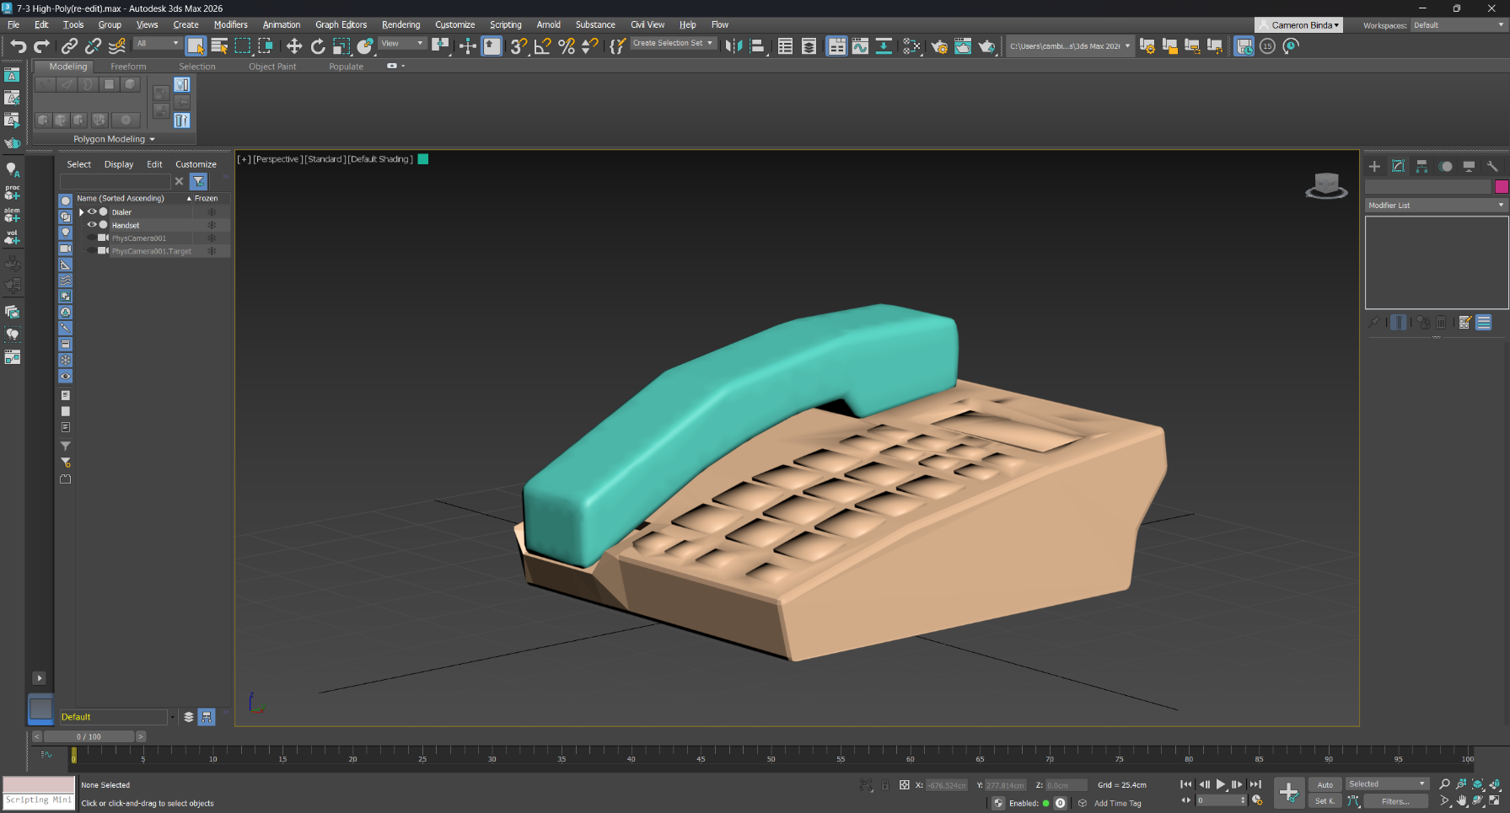This screenshot has height=813, width=1510.
Task: Click the pink object color swatch
Action: (x=1501, y=186)
